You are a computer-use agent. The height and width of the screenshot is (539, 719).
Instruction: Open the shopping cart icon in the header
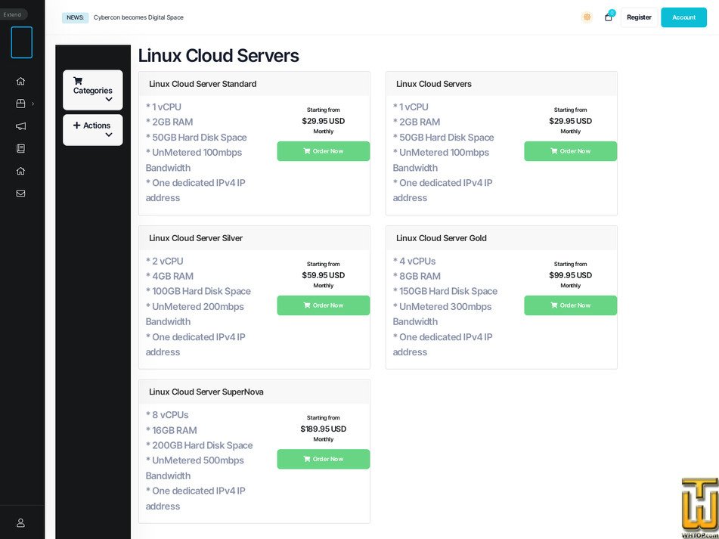(x=608, y=17)
